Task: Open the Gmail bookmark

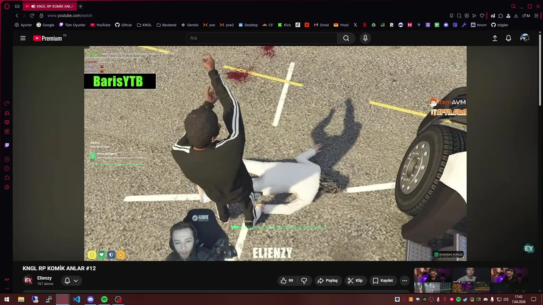Action: pyautogui.click(x=321, y=25)
